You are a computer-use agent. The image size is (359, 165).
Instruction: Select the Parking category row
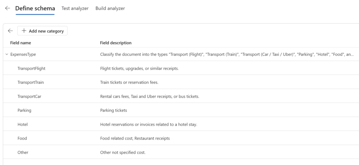pos(181,110)
